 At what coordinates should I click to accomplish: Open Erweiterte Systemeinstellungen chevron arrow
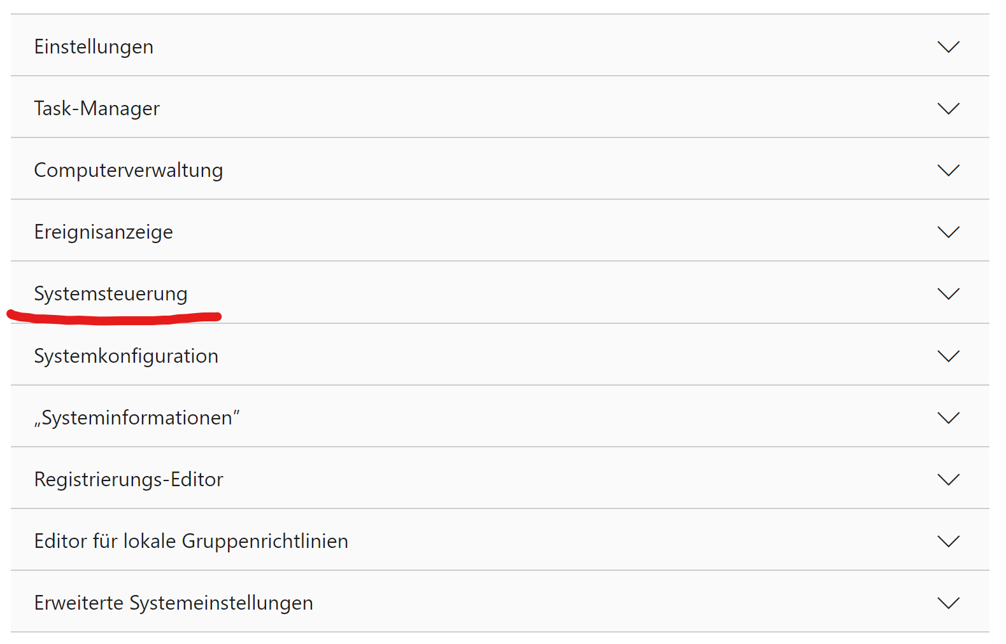tap(948, 603)
